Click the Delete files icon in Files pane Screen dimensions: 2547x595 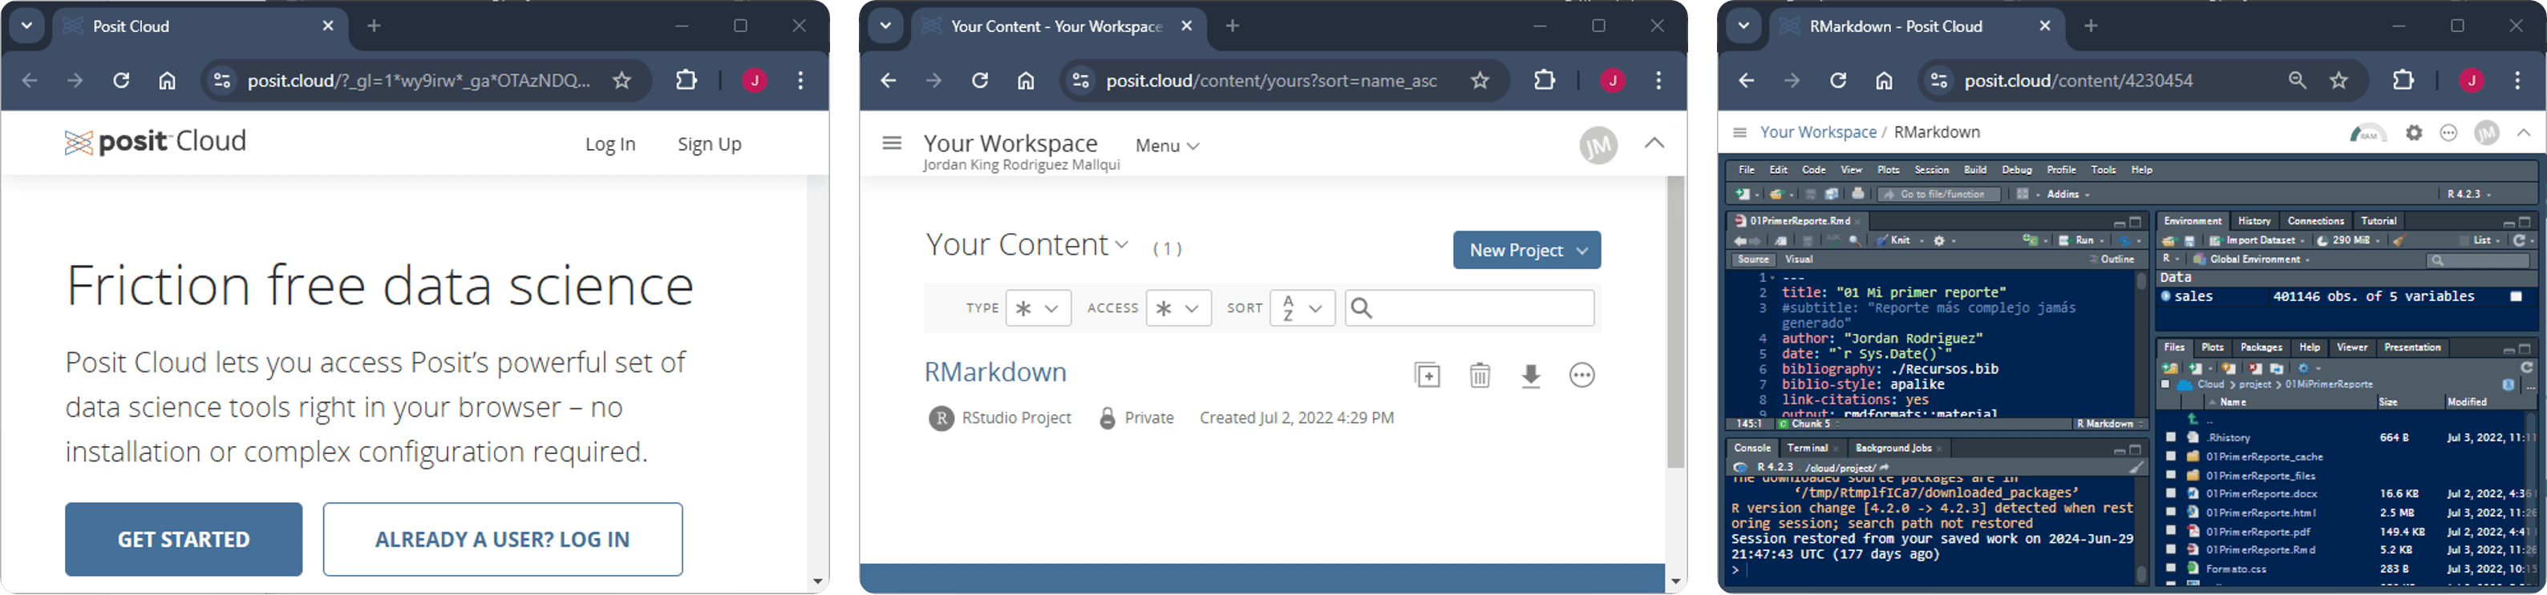click(x=2255, y=368)
